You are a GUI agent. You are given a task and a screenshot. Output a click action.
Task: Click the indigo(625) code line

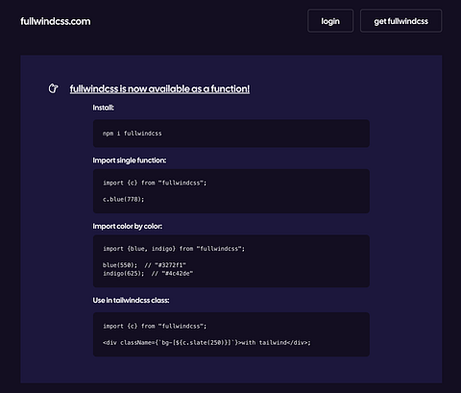coord(124,273)
